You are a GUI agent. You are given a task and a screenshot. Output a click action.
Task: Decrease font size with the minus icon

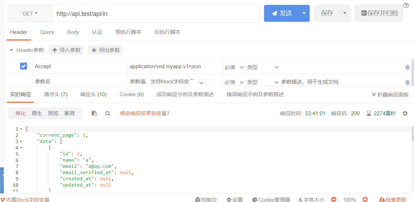[334, 200]
